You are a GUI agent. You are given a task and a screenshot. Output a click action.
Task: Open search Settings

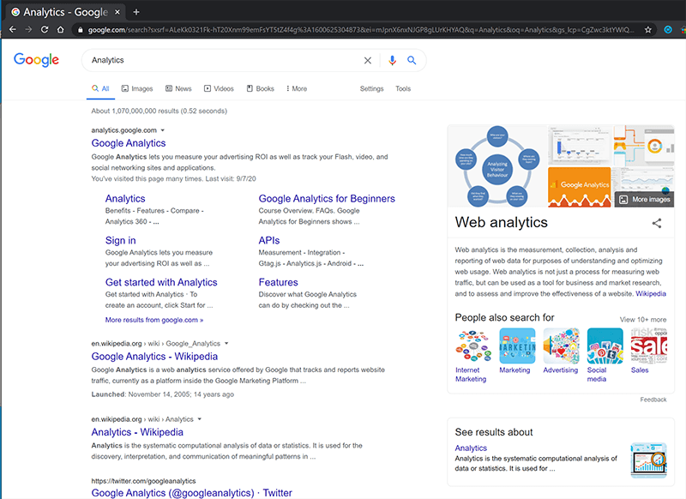click(x=371, y=89)
